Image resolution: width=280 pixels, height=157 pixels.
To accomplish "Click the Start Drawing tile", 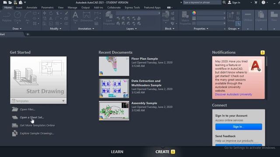I will (38, 77).
